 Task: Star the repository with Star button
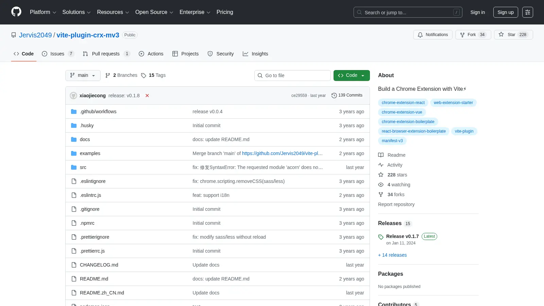click(x=513, y=35)
